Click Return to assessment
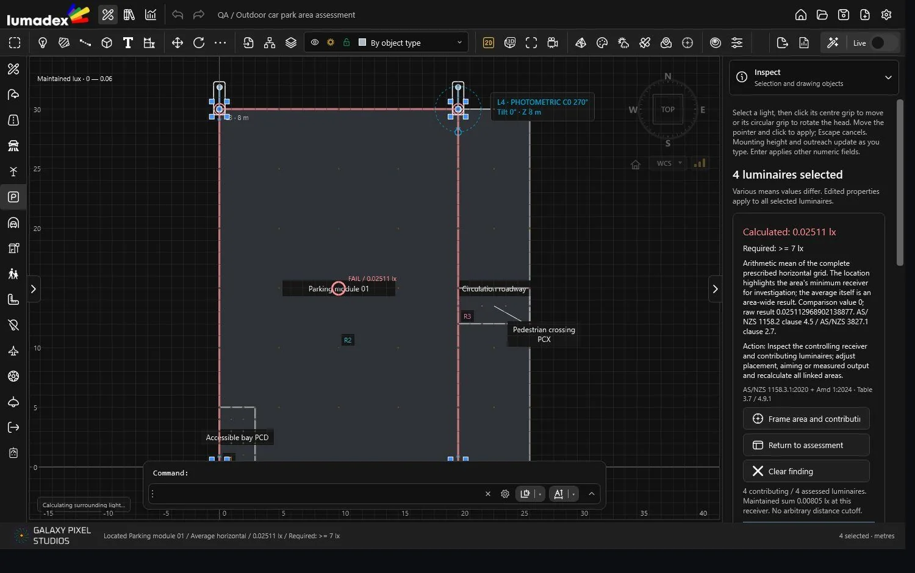 point(806,445)
